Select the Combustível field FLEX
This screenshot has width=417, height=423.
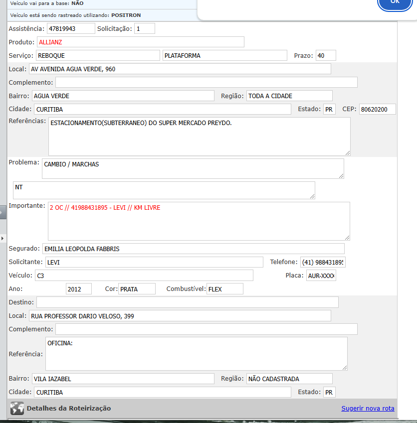(224, 289)
